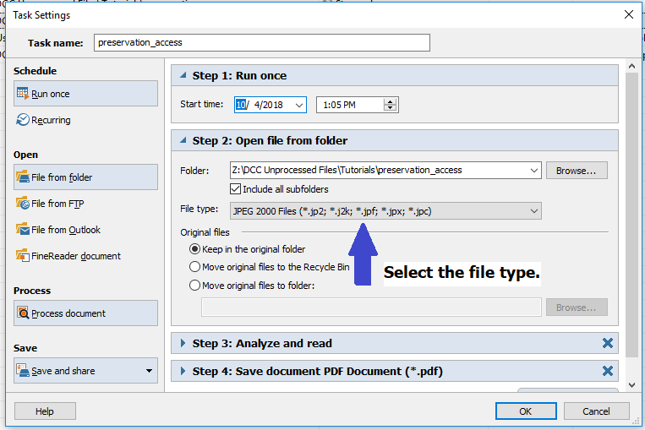645x430 pixels.
Task: Open the File type dropdown
Action: click(x=534, y=210)
